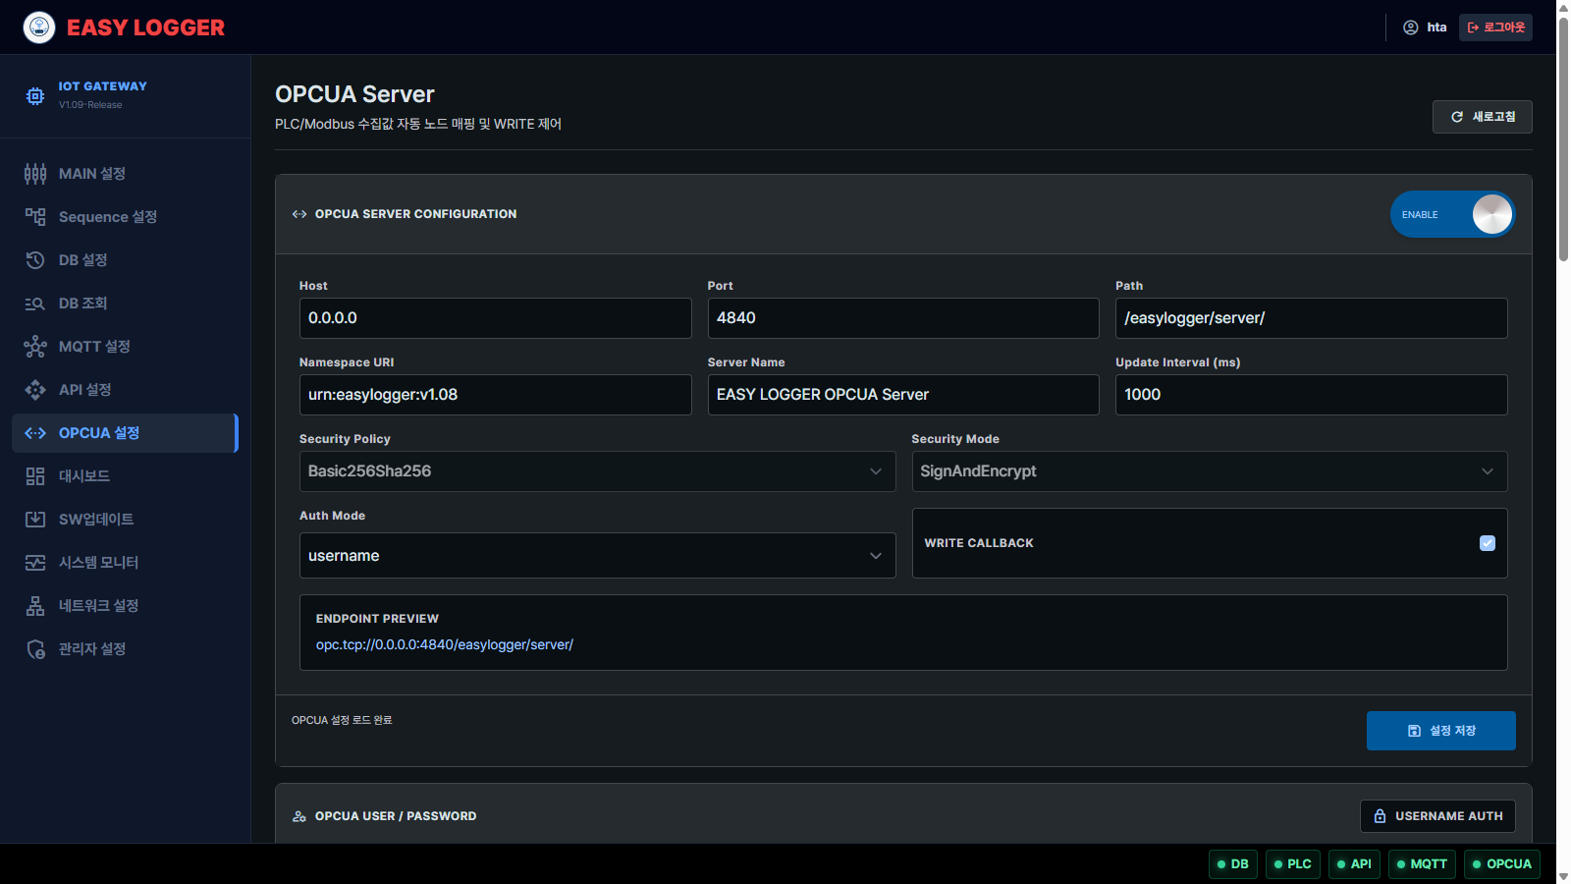Click the OPCUA 설정 brackets icon
Image resolution: width=1571 pixels, height=884 pixels.
click(35, 433)
